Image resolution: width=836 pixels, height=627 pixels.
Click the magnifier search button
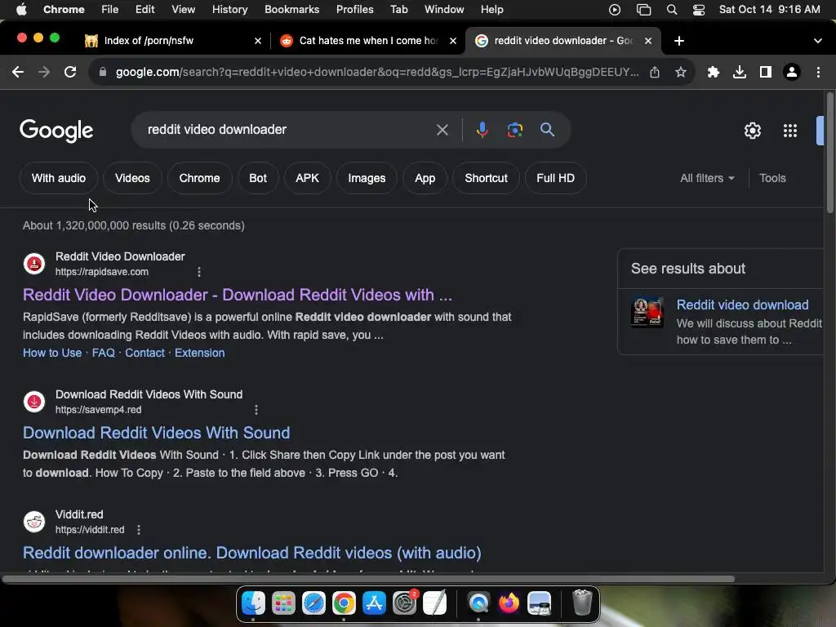click(x=547, y=130)
